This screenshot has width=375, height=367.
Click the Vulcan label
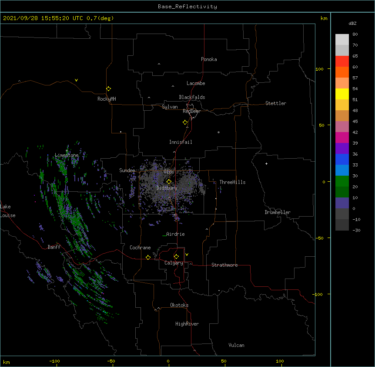[x=236, y=345]
